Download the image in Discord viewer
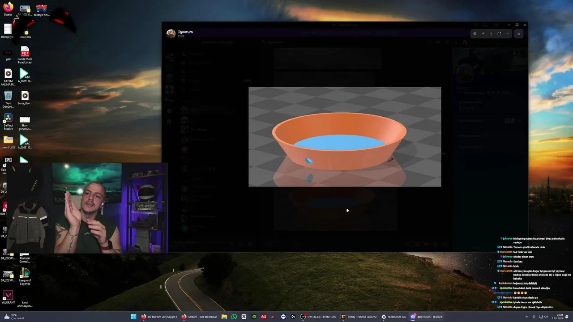The image size is (573, 322). 491,34
